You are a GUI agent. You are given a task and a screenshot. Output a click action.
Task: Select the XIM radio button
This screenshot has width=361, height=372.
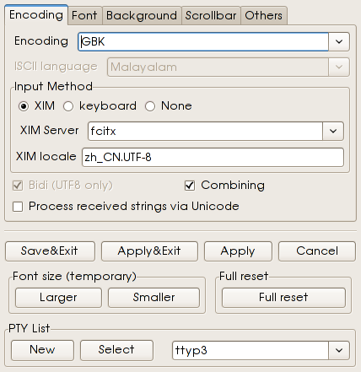24,106
